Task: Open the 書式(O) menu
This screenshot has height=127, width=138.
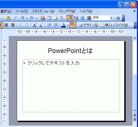Action: [x=6, y=11]
